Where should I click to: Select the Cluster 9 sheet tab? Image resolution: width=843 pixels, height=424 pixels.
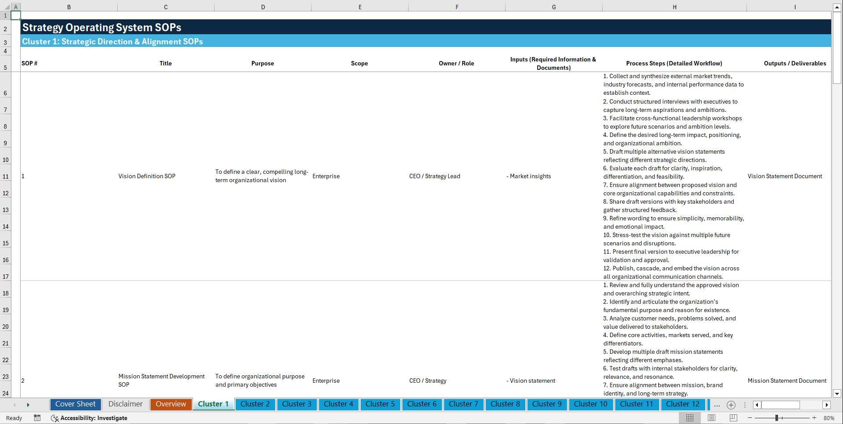pyautogui.click(x=547, y=404)
